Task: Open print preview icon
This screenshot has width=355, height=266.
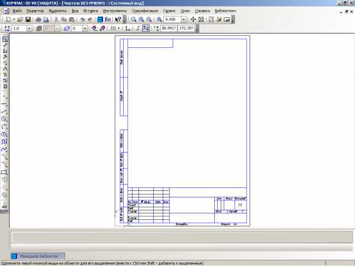Action: tap(46, 20)
